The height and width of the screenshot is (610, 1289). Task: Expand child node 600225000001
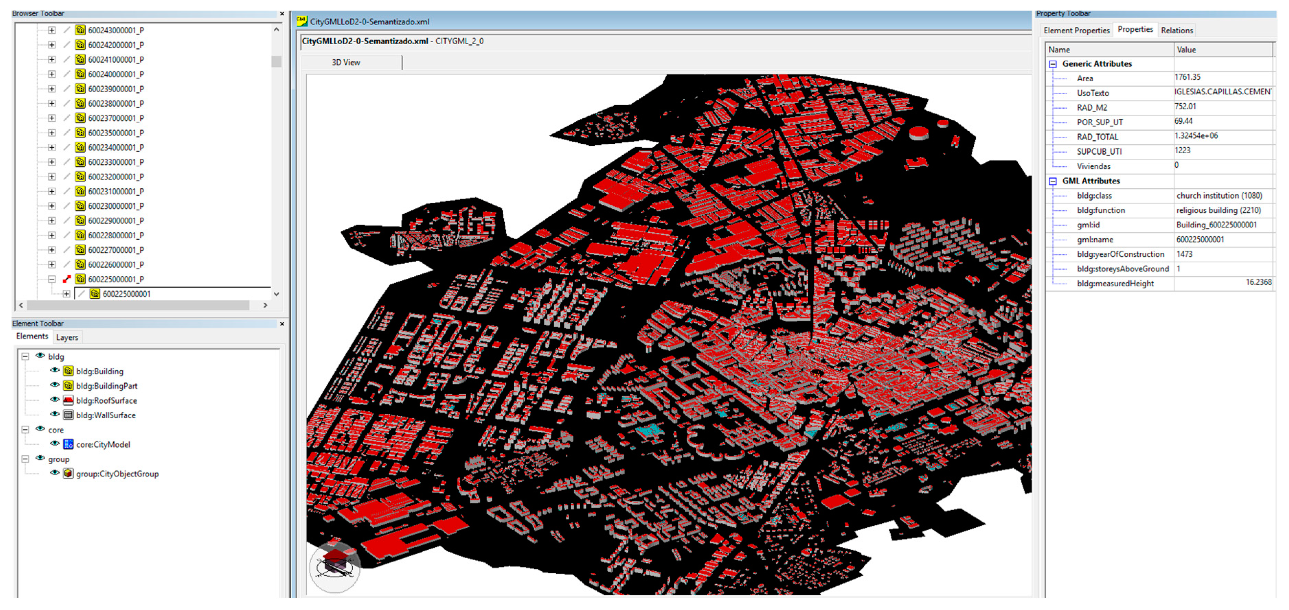66,294
